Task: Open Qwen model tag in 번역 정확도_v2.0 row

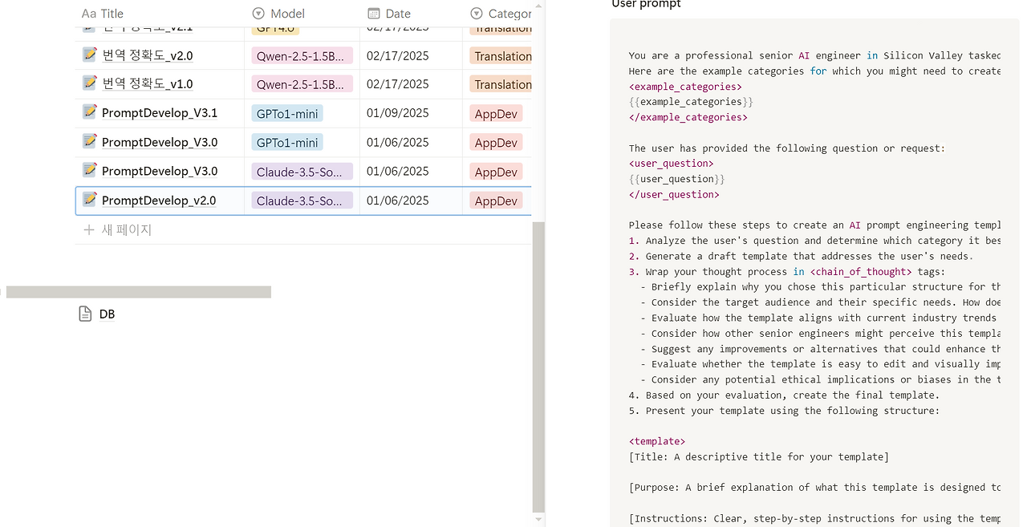Action: click(302, 56)
